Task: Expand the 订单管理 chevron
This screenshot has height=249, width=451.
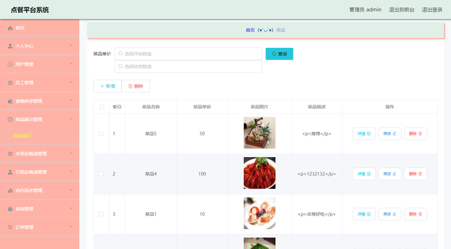Action: [x=71, y=227]
